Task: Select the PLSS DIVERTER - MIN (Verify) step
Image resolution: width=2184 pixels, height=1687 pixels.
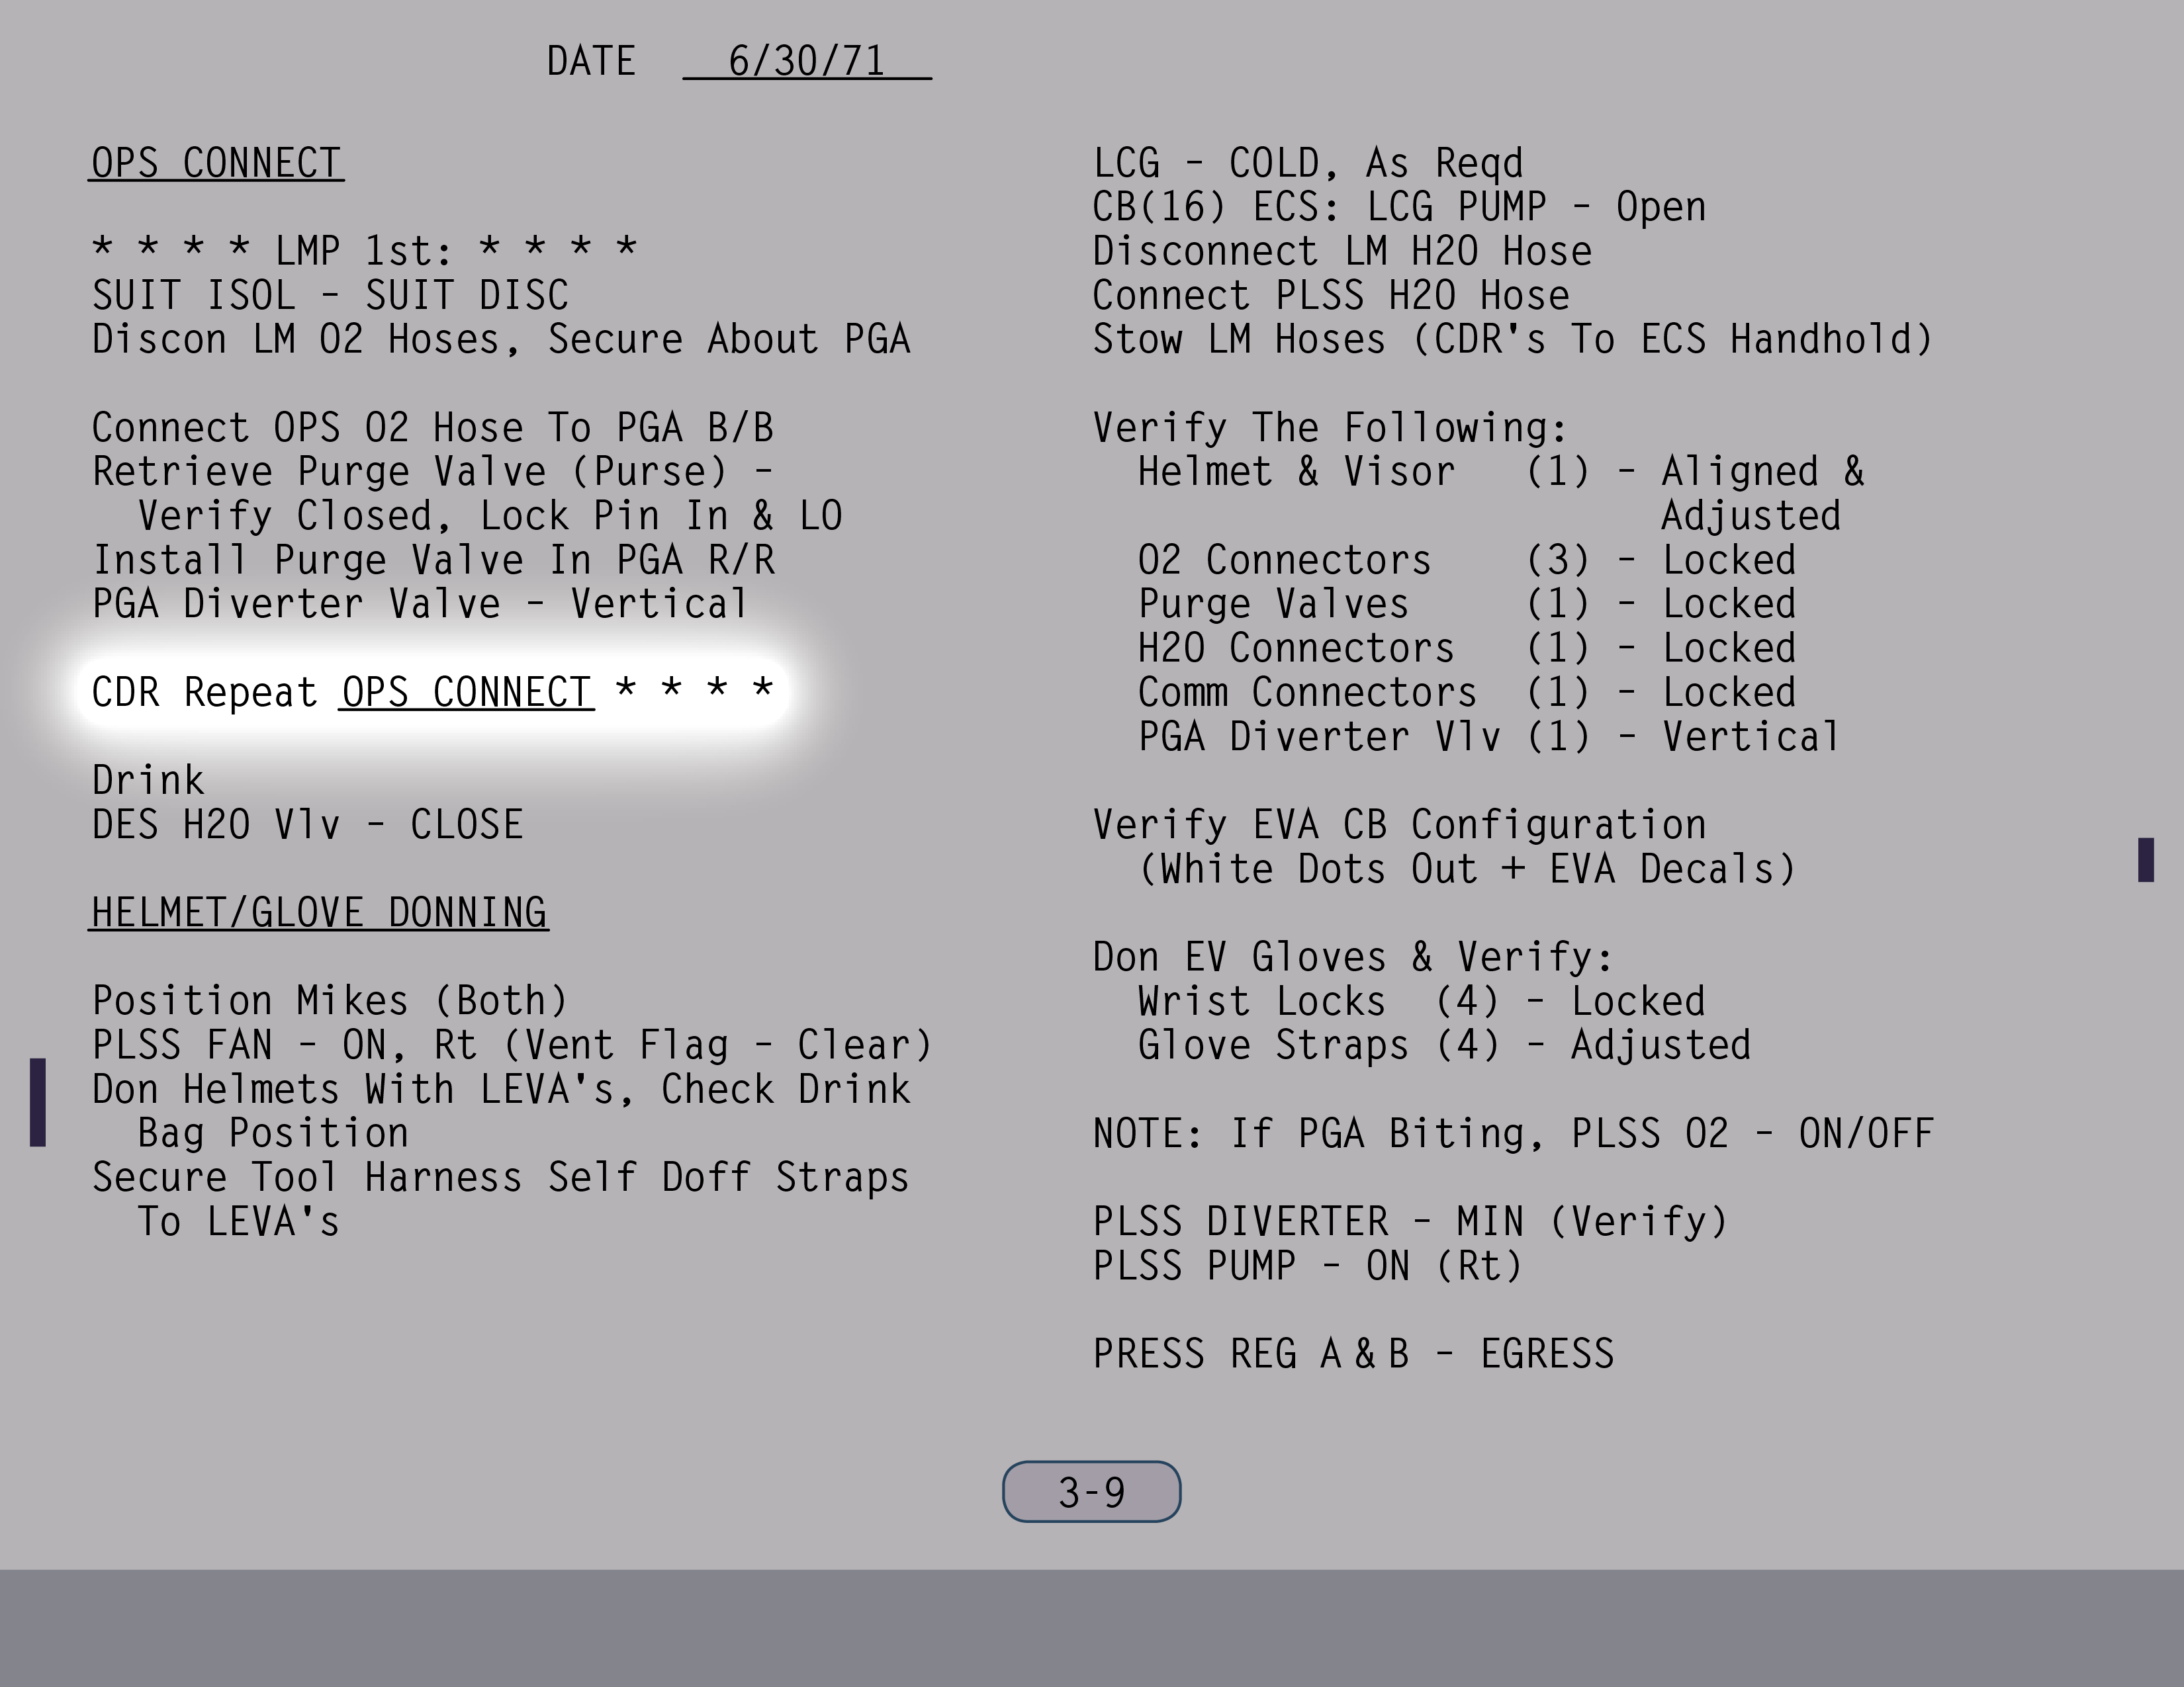Action: (1409, 1223)
